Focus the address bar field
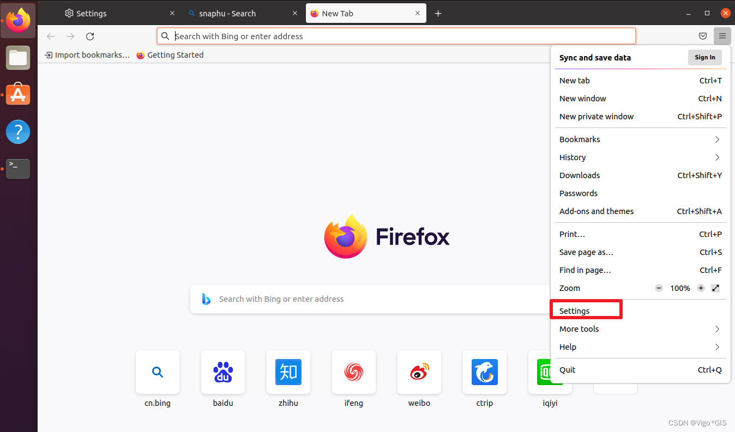This screenshot has width=735, height=432. (396, 36)
